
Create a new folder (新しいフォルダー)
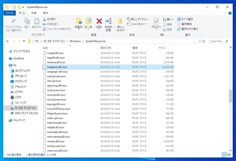click(120, 25)
